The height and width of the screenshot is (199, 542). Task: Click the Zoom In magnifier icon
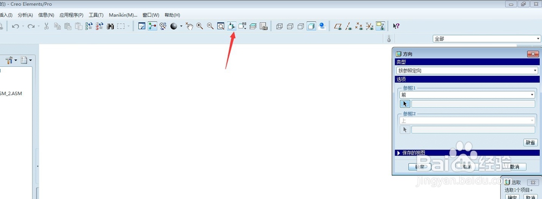coord(200,27)
